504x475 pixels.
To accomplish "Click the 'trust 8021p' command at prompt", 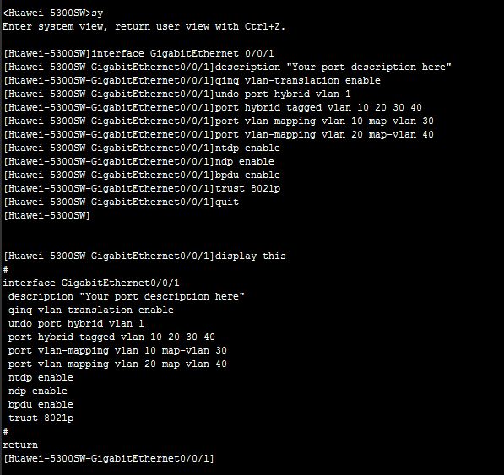I will (247, 188).
